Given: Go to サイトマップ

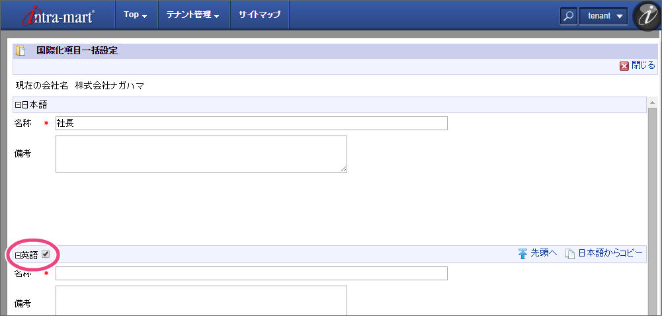Looking at the screenshot, I should pyautogui.click(x=259, y=15).
